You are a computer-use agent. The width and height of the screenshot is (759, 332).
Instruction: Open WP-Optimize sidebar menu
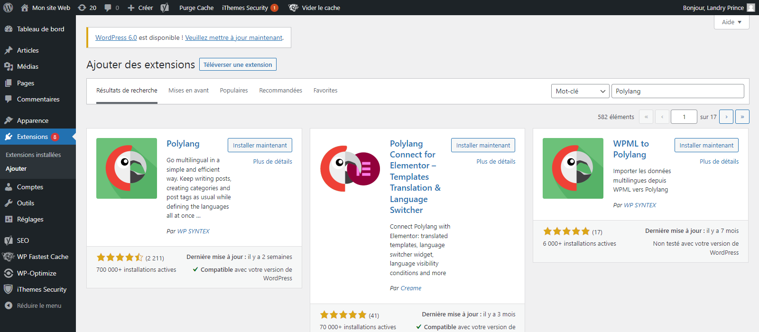coord(38,273)
